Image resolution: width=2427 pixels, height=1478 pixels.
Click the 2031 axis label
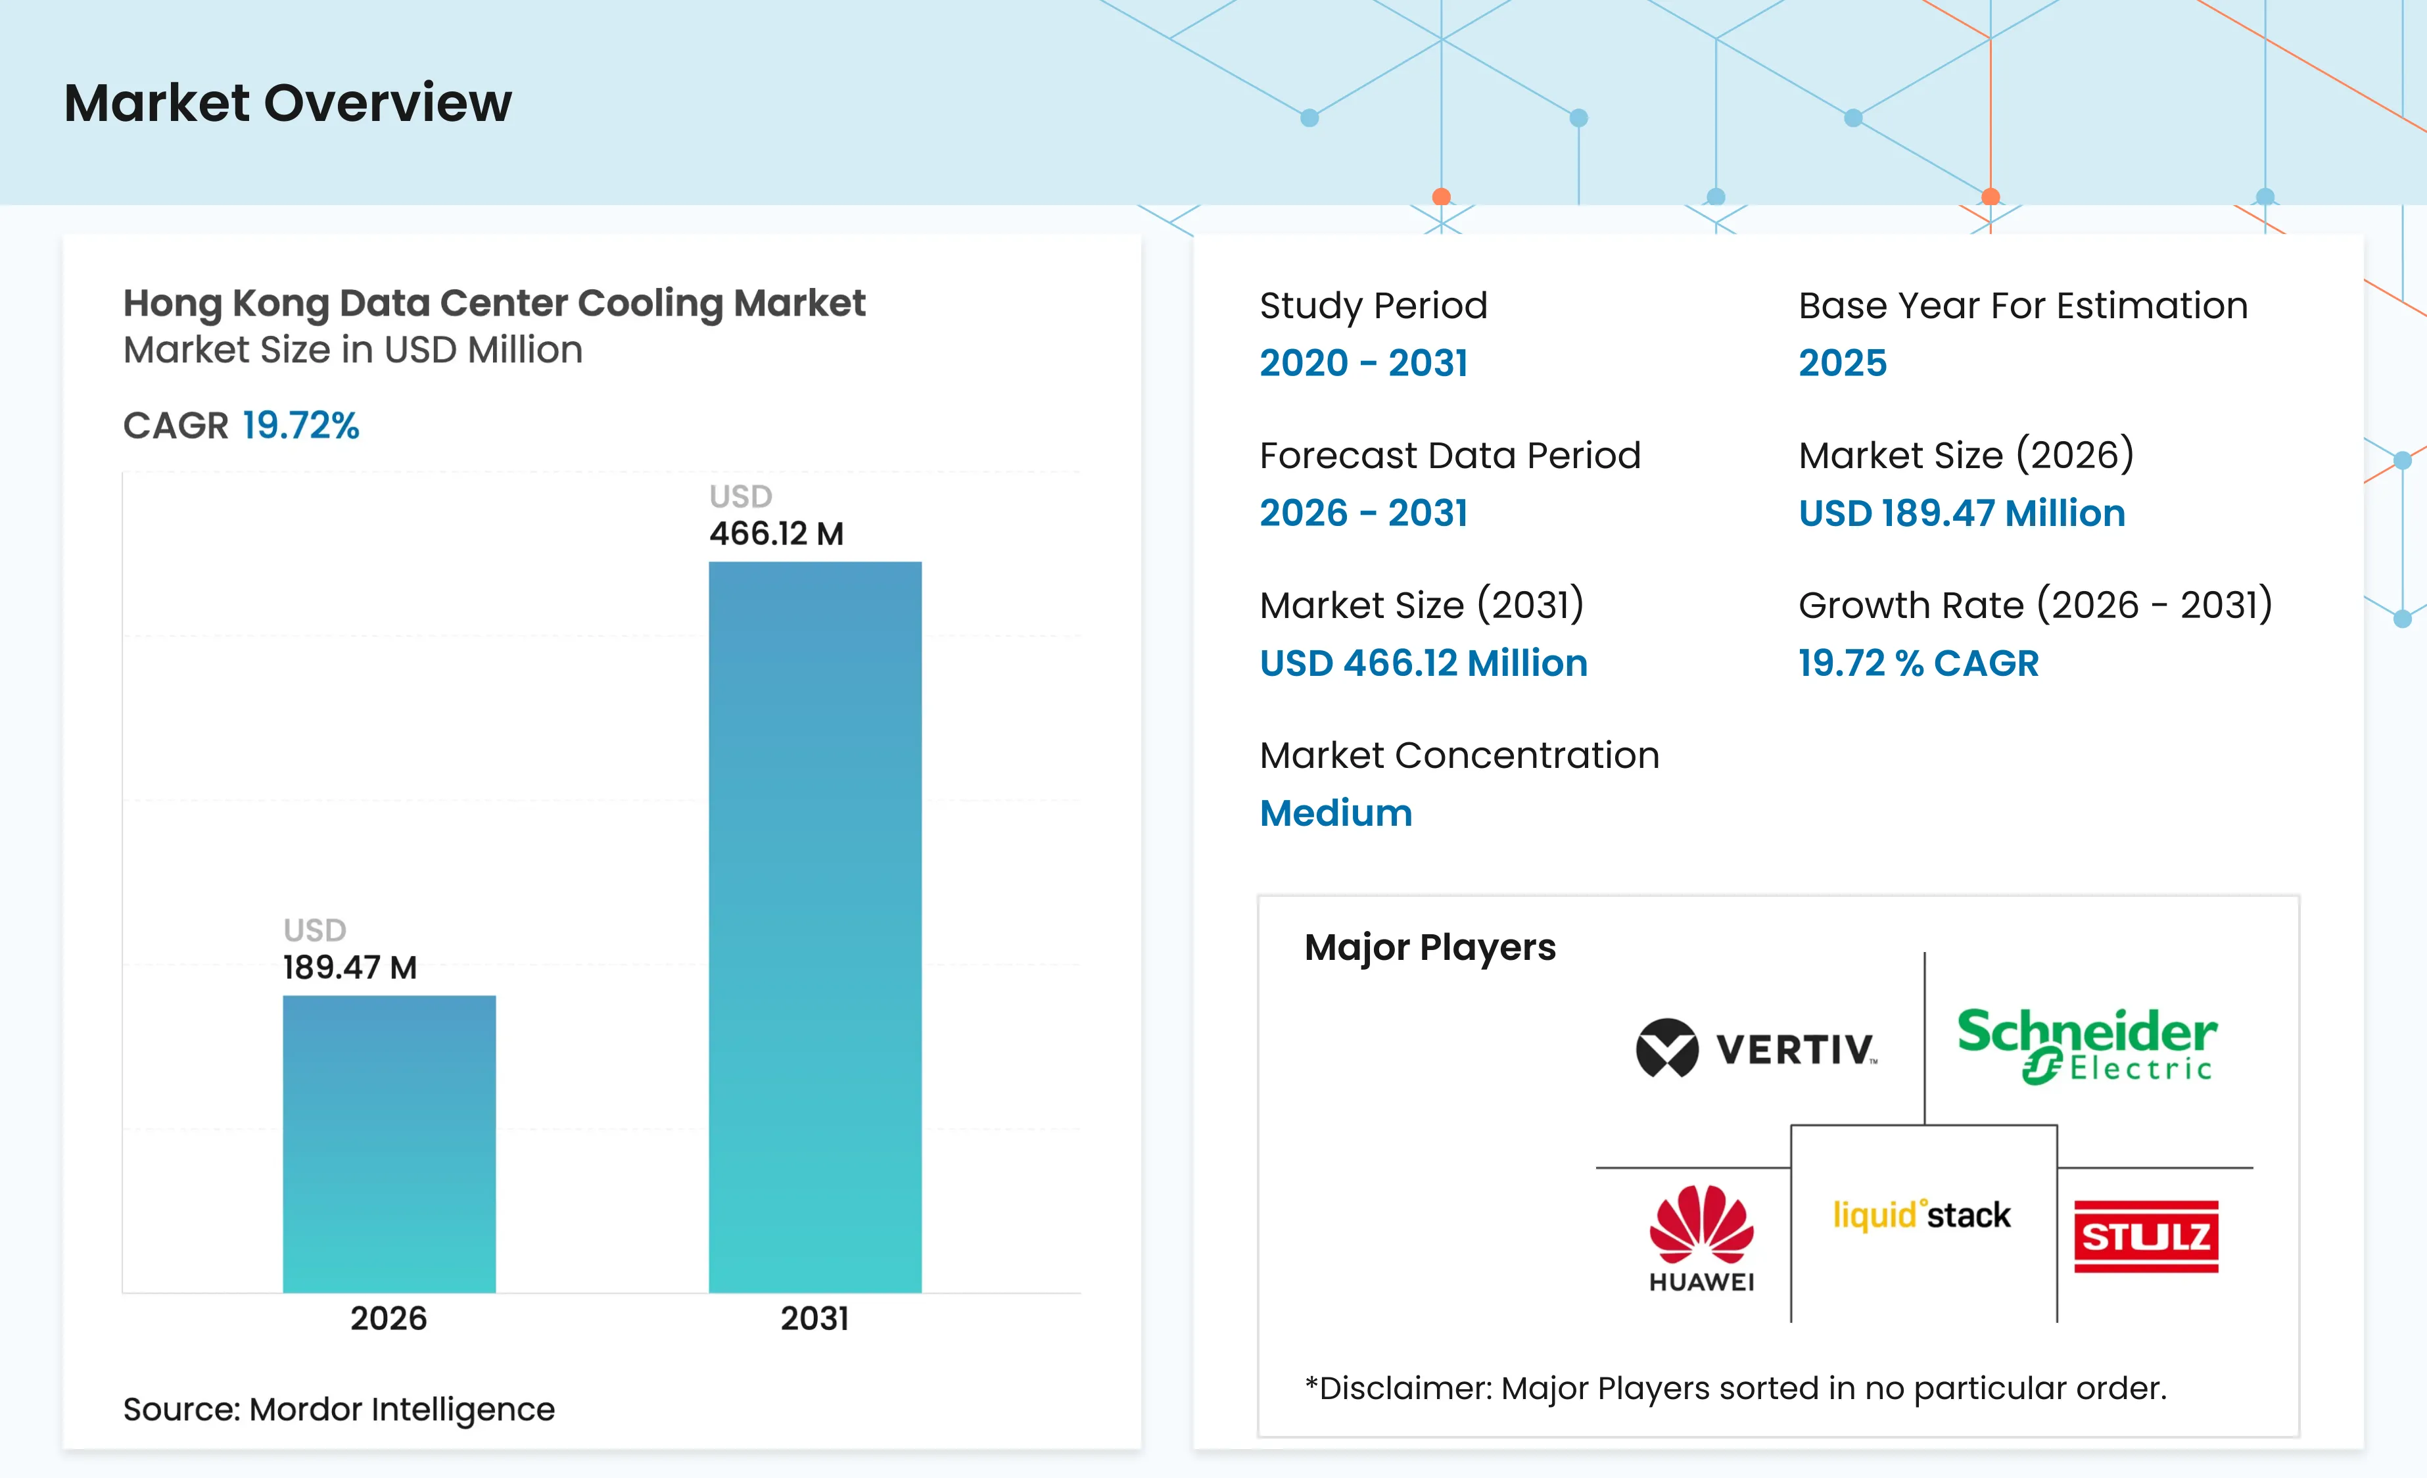coord(814,1318)
